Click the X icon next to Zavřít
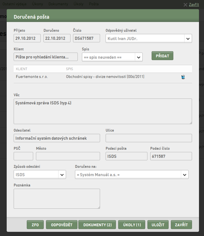204x236 pixels. point(186,5)
